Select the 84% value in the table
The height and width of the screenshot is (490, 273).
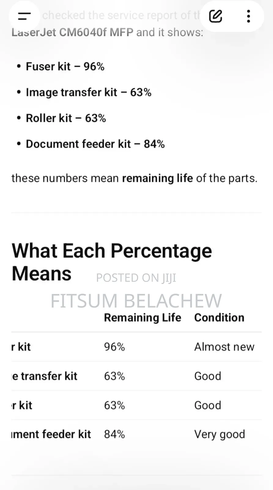[x=114, y=434]
